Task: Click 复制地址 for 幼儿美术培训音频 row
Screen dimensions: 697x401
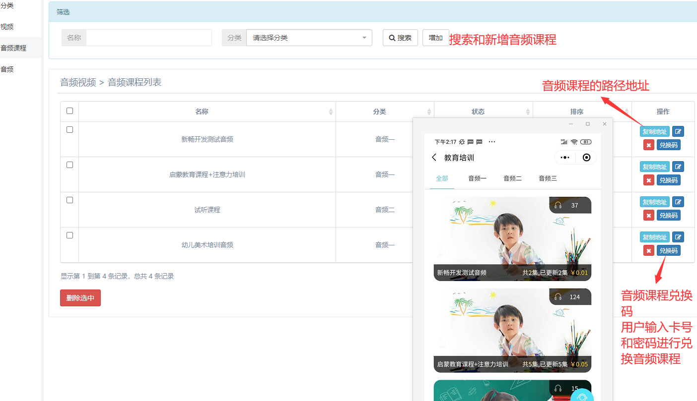Action: [x=655, y=237]
